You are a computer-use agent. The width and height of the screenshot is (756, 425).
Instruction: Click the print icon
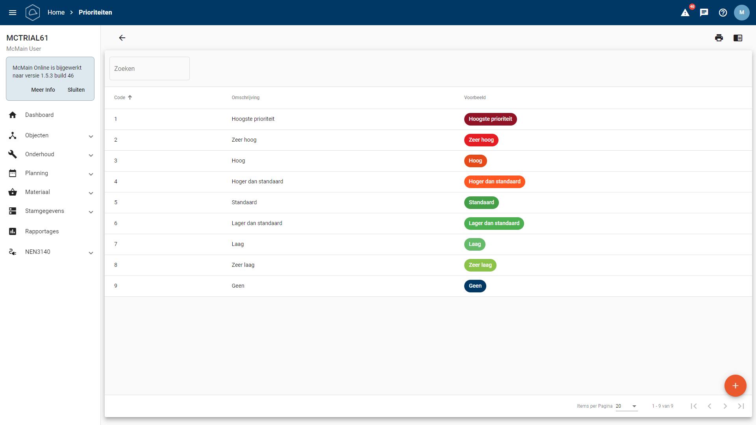click(719, 38)
